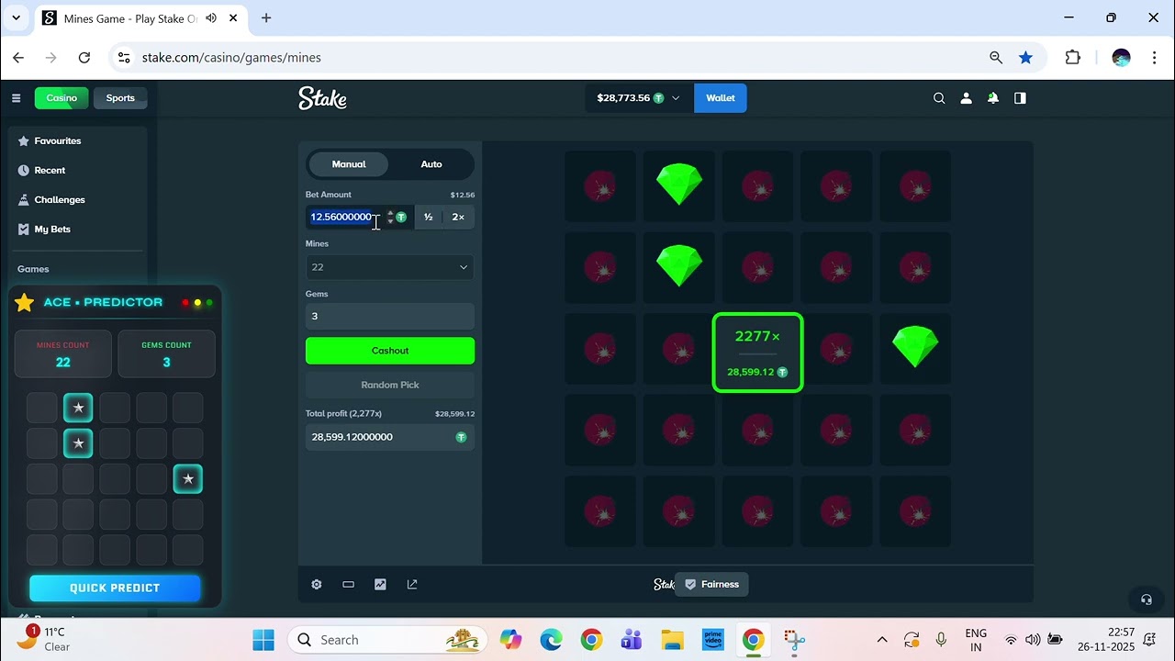Click the top starred predictor tile
Screen dimensions: 1175x661
[x=78, y=408]
